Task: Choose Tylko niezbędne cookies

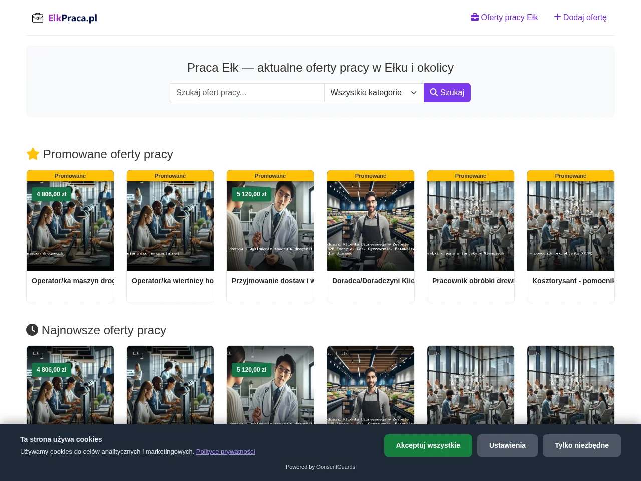Action: (582, 445)
